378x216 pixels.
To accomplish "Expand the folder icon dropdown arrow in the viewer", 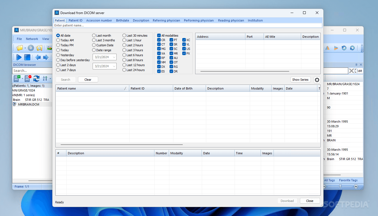I will pos(25,48).
